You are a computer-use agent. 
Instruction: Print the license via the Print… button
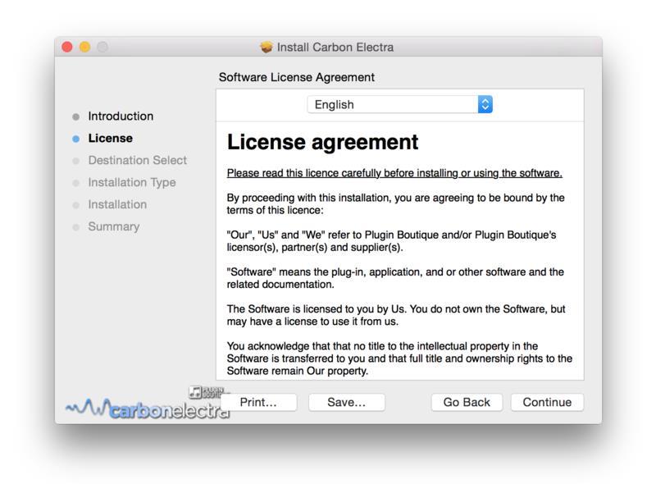(x=258, y=402)
